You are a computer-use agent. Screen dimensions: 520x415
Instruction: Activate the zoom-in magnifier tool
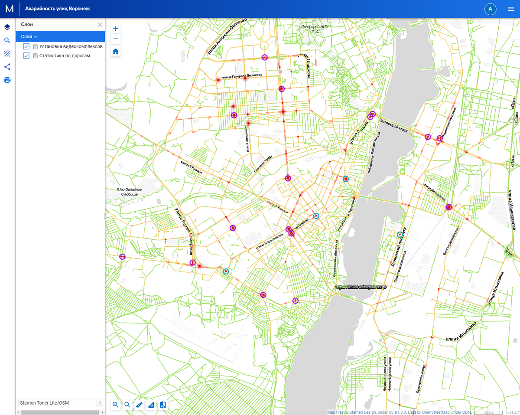coord(116,405)
